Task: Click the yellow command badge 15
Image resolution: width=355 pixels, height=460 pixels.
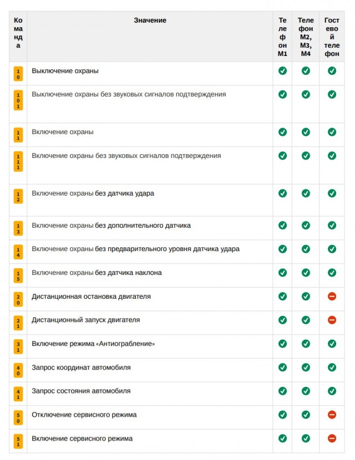Action: [x=18, y=276]
